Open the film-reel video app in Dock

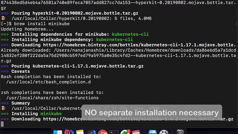click(164, 132)
